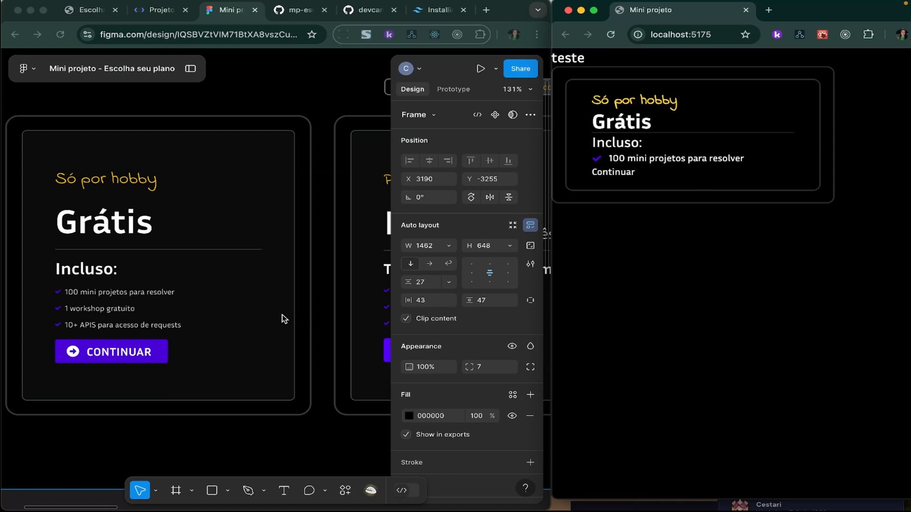Toggle the sidebar panel icon
911x512 pixels.
(190, 69)
